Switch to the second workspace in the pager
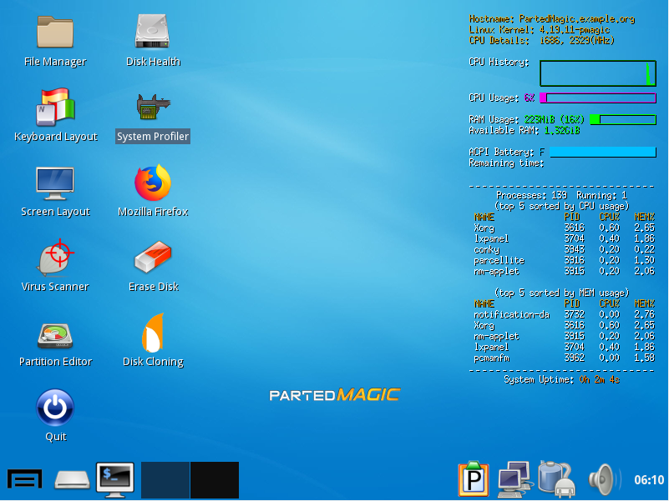Viewport: 669px width, 501px height. click(x=215, y=480)
